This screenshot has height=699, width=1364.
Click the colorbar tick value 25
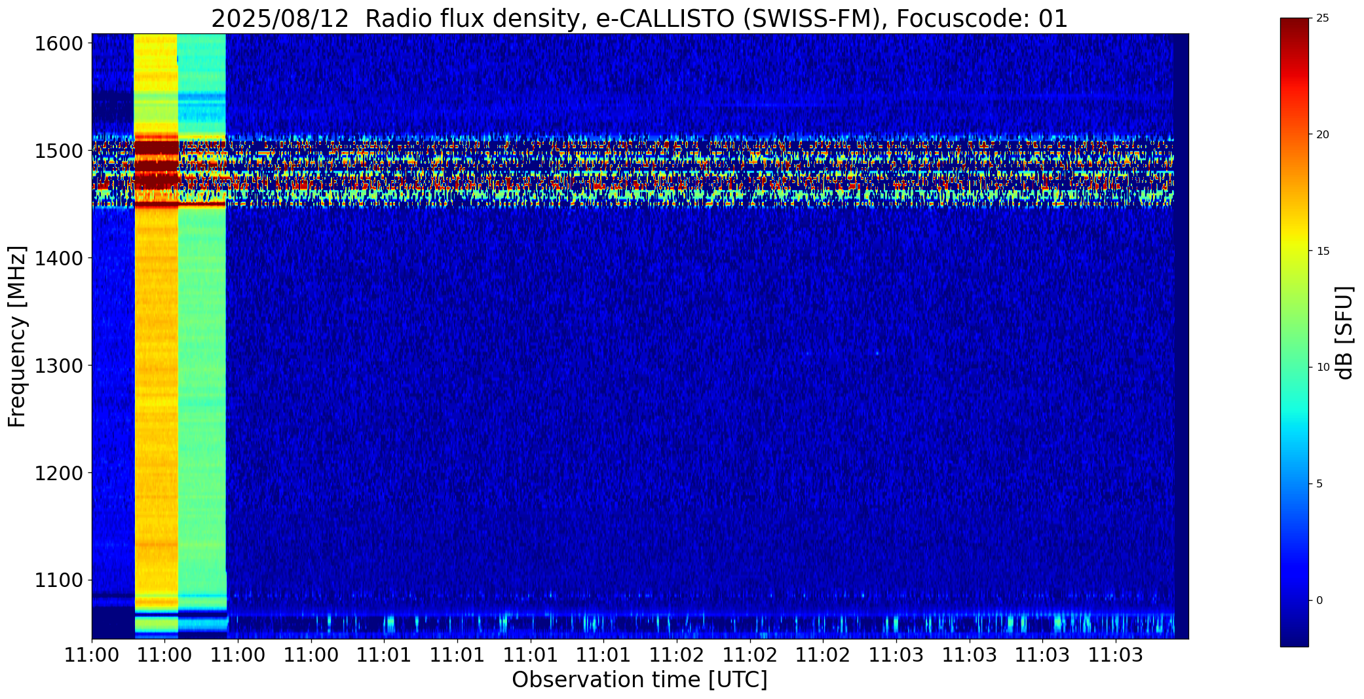1323,18
